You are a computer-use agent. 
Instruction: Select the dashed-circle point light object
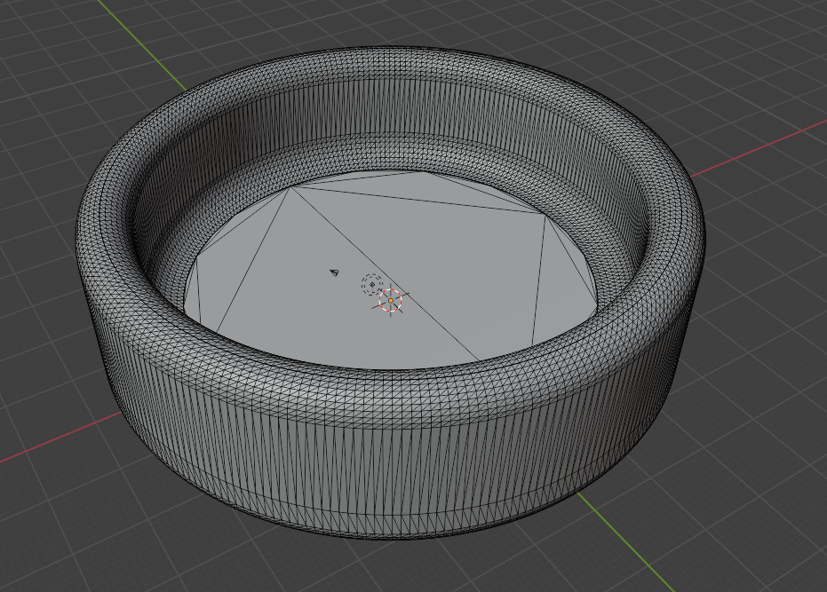(x=372, y=285)
